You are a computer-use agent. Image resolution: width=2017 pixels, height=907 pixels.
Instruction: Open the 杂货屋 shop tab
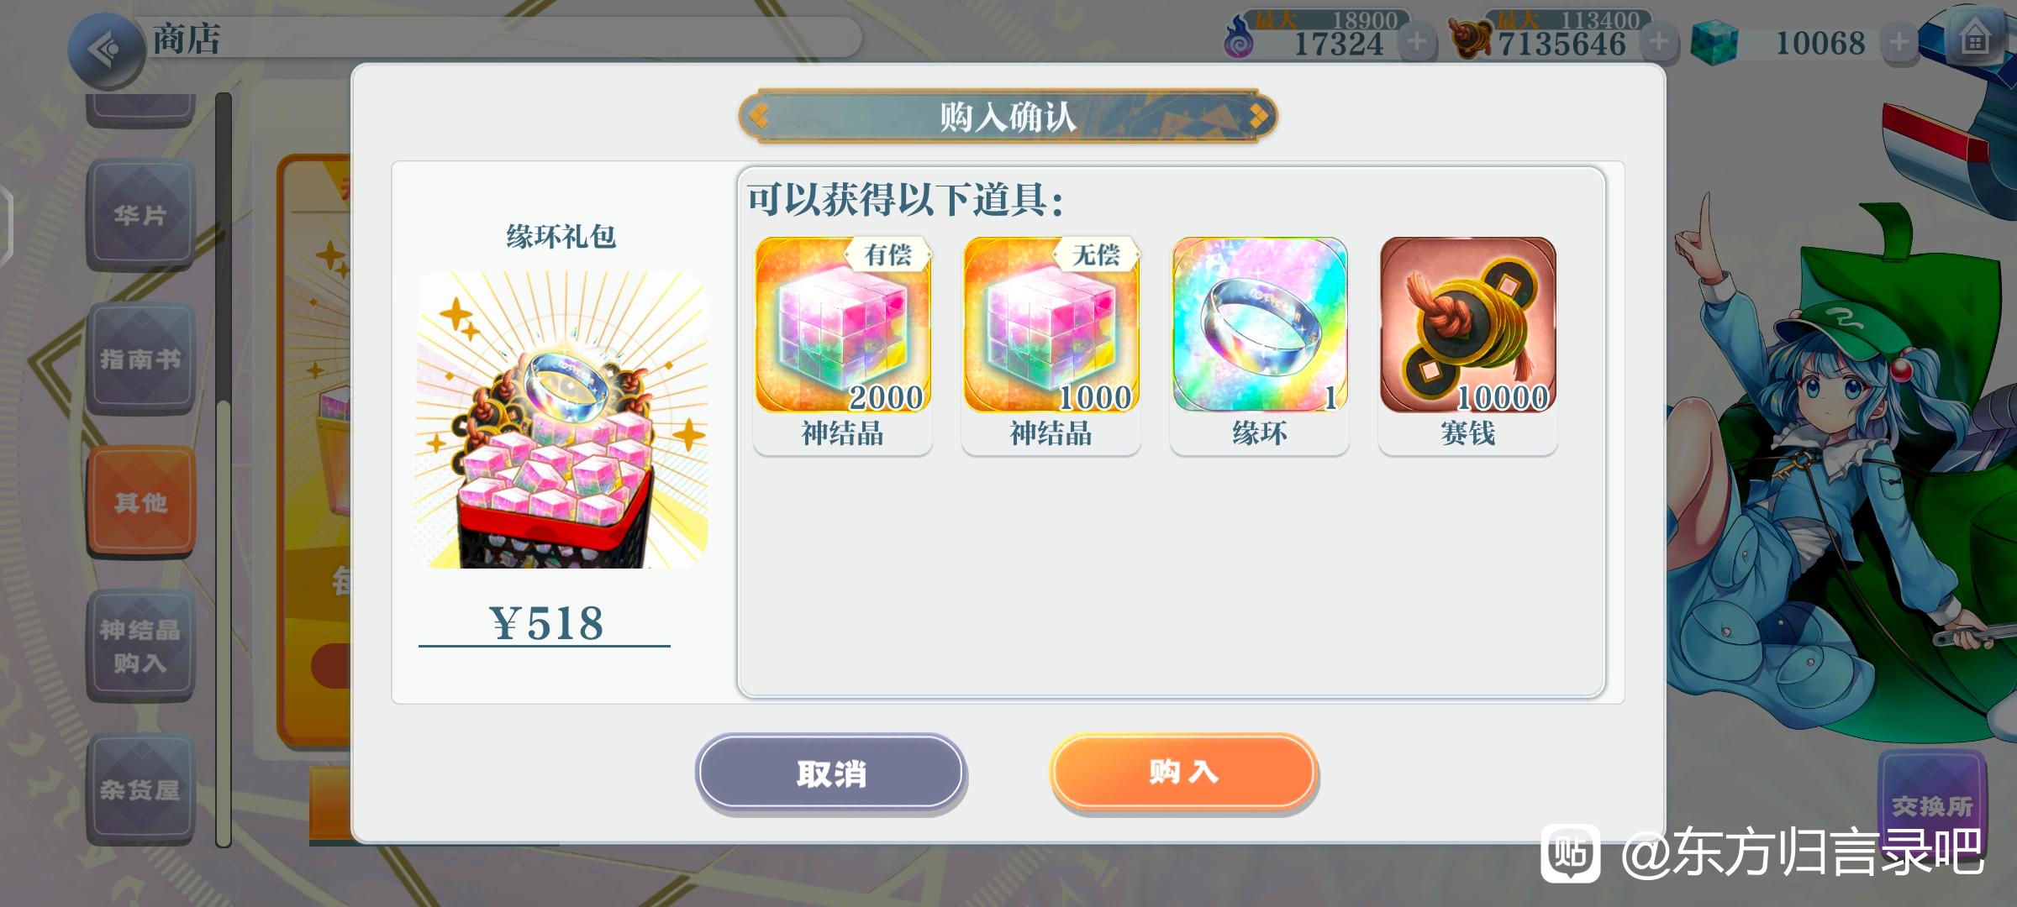pyautogui.click(x=140, y=789)
